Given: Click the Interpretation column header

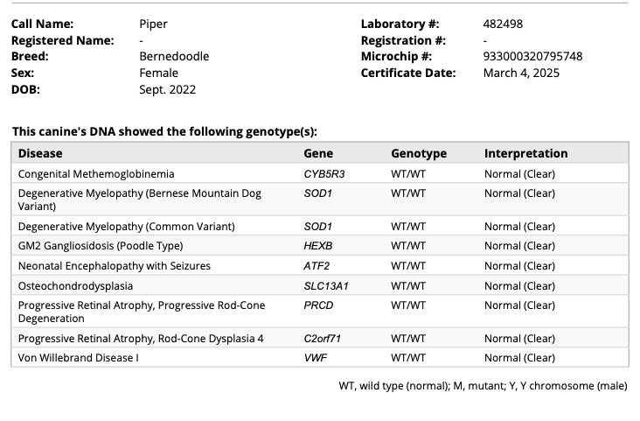Looking at the screenshot, I should pyautogui.click(x=525, y=153).
